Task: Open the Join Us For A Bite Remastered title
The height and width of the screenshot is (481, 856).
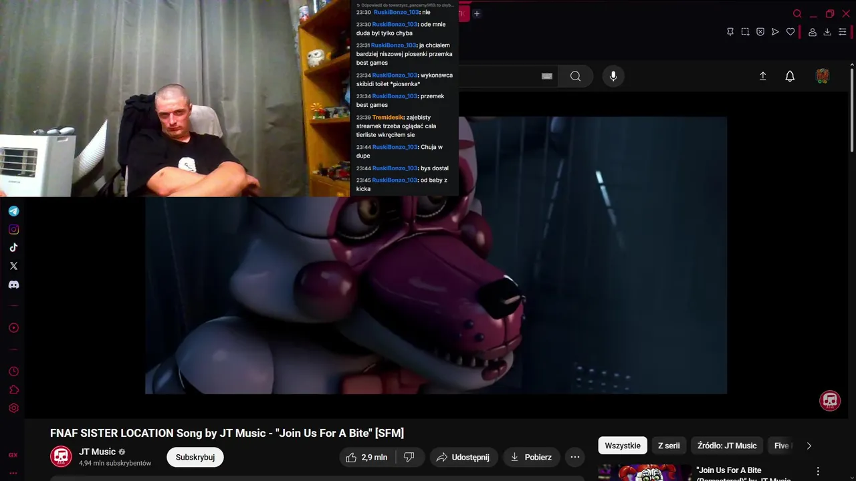Action: [x=743, y=474]
